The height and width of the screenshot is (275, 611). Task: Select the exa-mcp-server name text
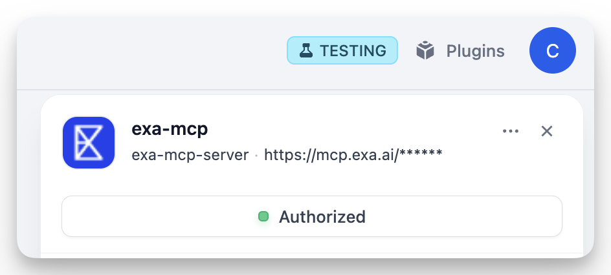pos(190,155)
